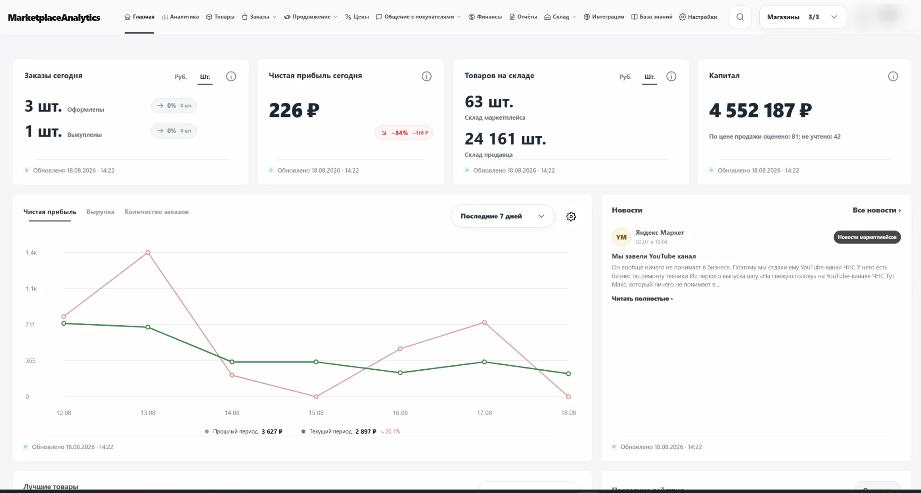Open chart settings gear icon
Screen dimensions: 921x493
point(571,216)
